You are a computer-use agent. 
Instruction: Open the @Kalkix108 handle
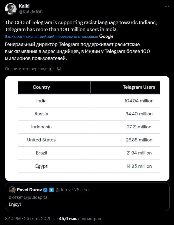pyautogui.click(x=31, y=12)
